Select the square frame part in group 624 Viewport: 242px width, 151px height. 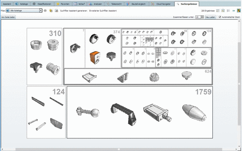(89, 77)
